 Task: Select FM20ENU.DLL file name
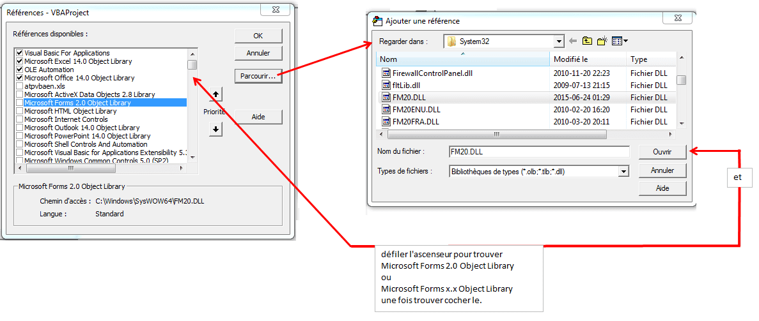[416, 109]
